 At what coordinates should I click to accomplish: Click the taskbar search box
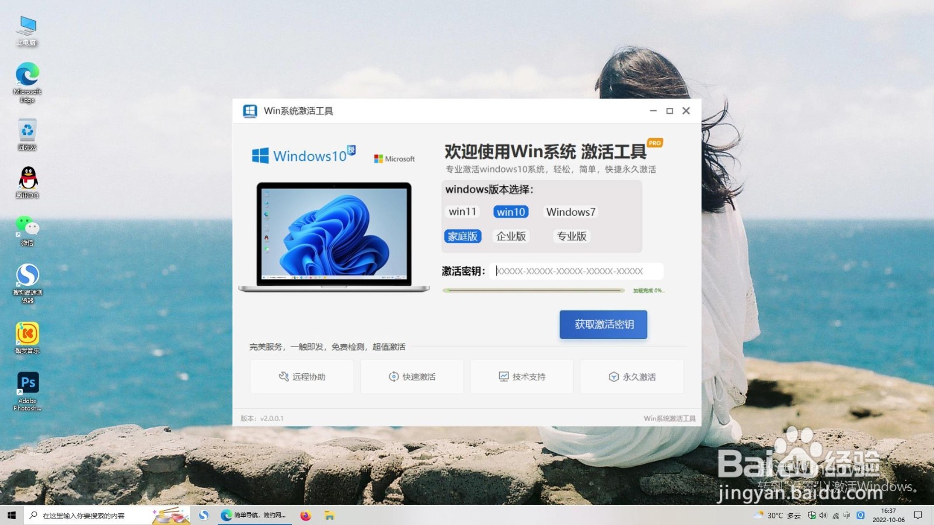107,515
